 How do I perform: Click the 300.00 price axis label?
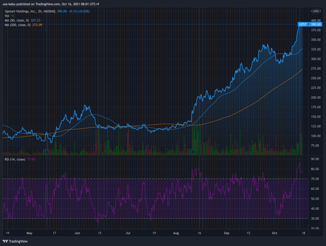[x=316, y=59]
